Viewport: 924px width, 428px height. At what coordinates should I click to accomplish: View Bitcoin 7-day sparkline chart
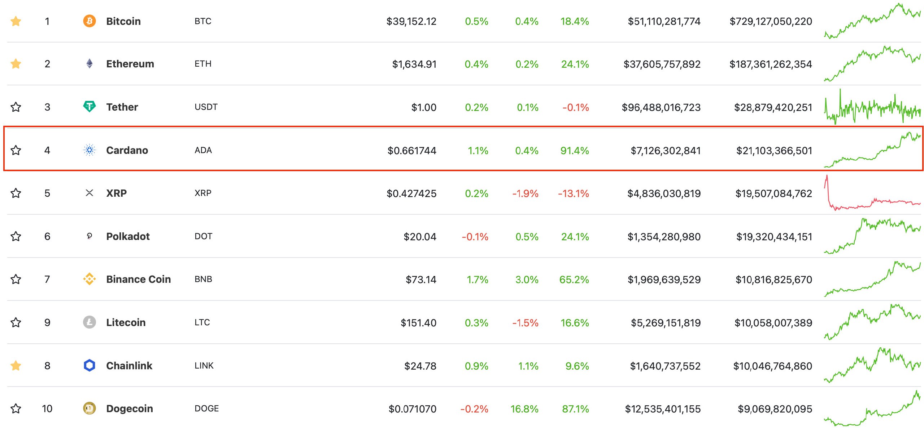pos(872,21)
